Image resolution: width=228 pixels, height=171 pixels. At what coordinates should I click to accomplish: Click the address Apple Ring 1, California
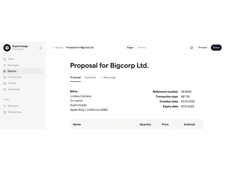tap(89, 110)
